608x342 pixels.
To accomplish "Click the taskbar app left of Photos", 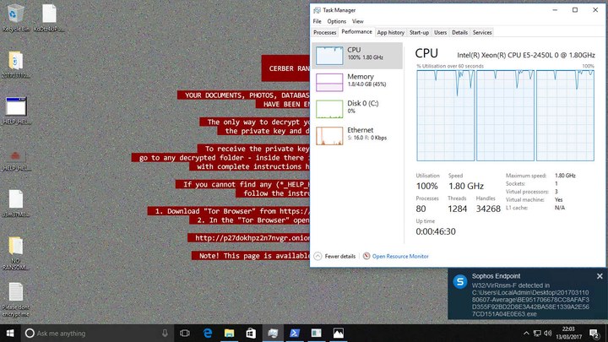I will 316,333.
